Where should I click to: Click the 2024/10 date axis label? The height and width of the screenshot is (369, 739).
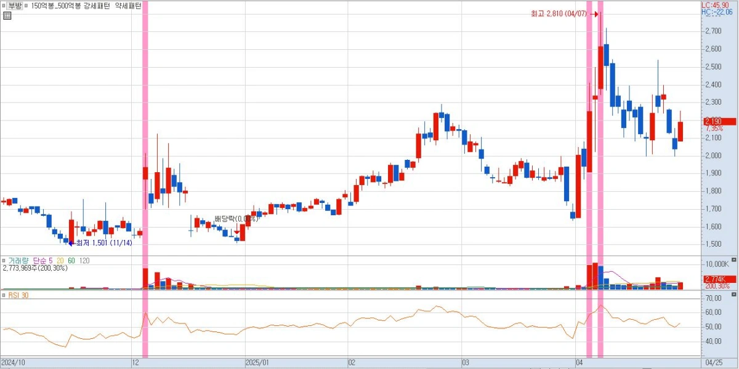[12, 363]
